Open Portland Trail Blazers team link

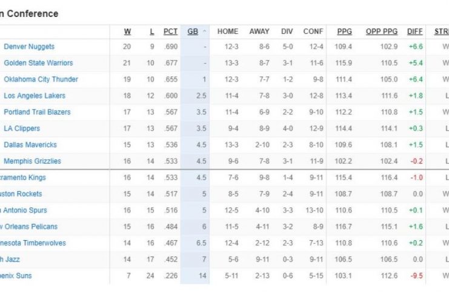[x=37, y=112]
